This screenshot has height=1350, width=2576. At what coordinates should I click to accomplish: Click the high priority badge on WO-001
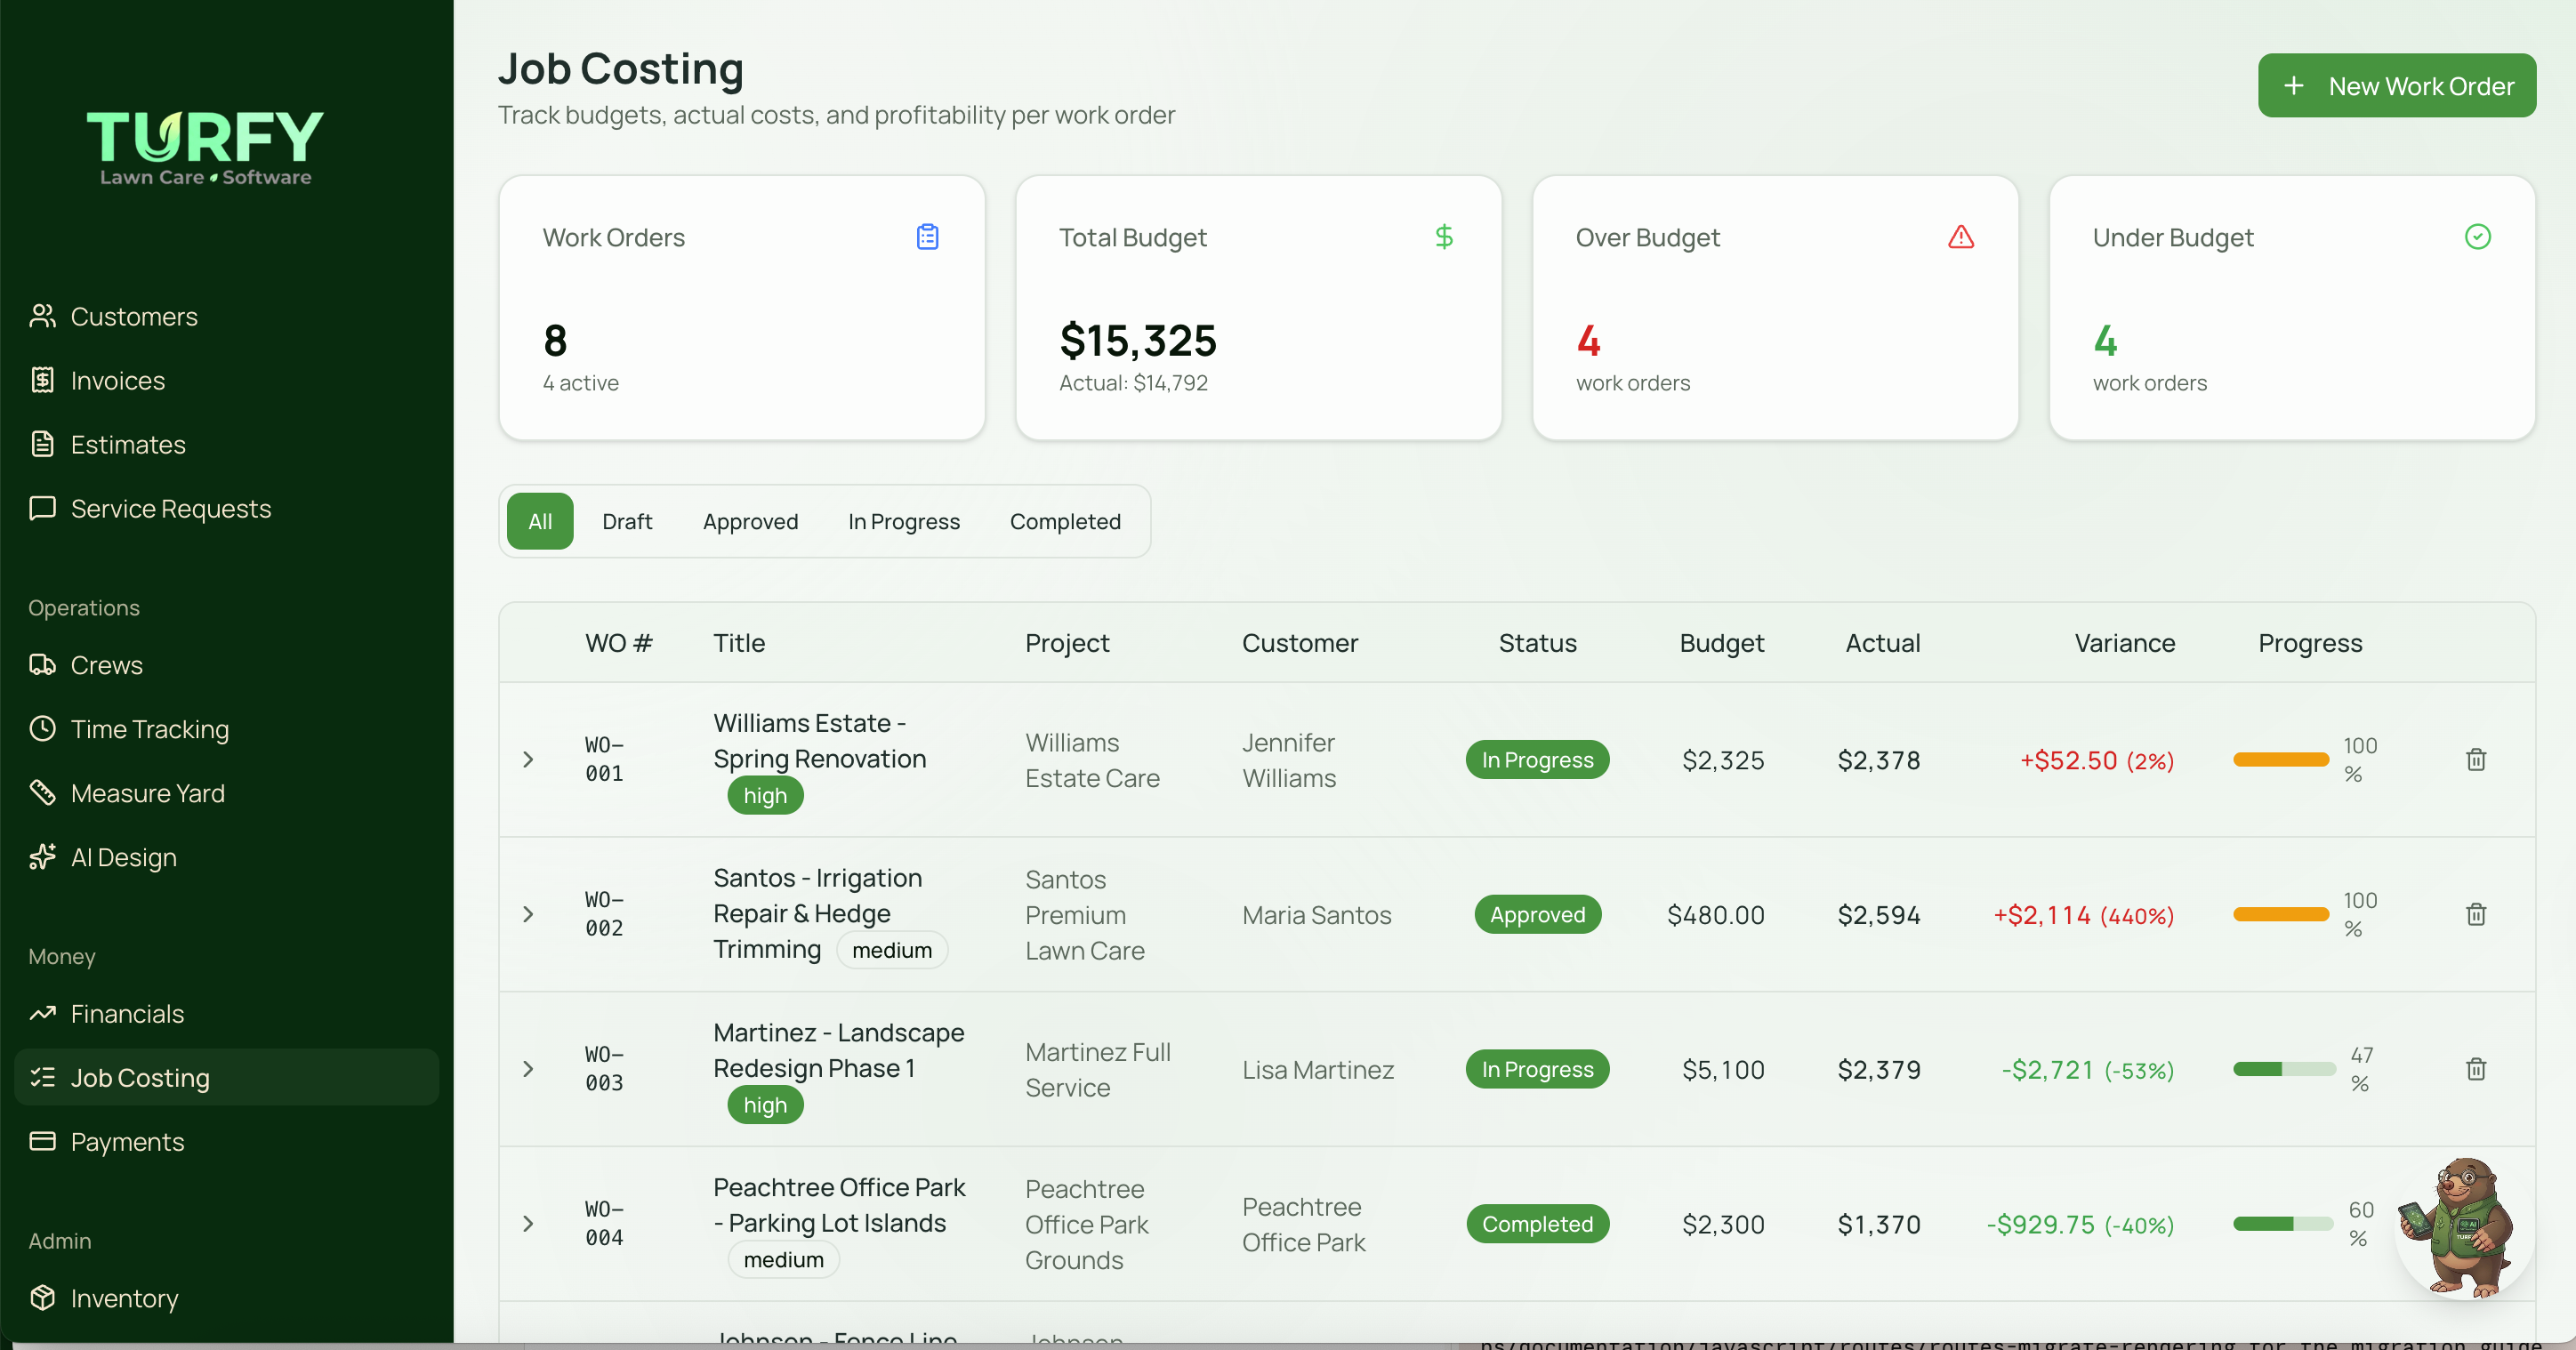pos(765,796)
